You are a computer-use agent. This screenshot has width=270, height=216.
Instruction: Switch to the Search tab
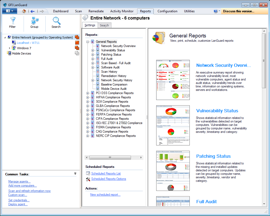pyautogui.click(x=104, y=25)
